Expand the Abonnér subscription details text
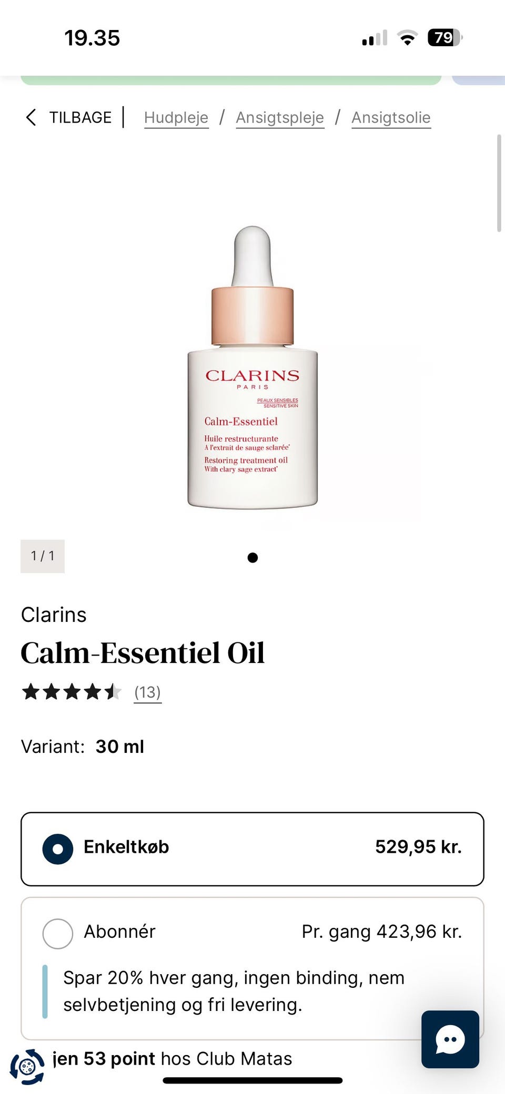Image resolution: width=505 pixels, height=1094 pixels. point(234,991)
